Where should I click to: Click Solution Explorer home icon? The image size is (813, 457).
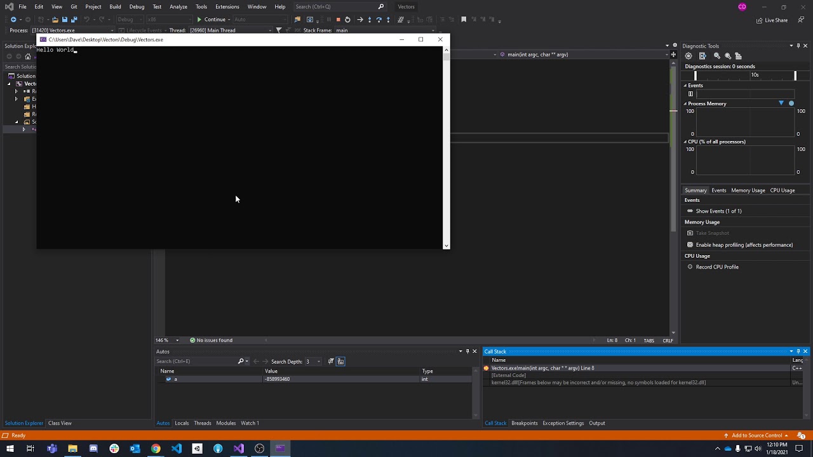tap(28, 56)
